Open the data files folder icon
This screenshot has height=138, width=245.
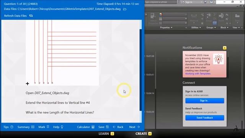pos(125,9)
